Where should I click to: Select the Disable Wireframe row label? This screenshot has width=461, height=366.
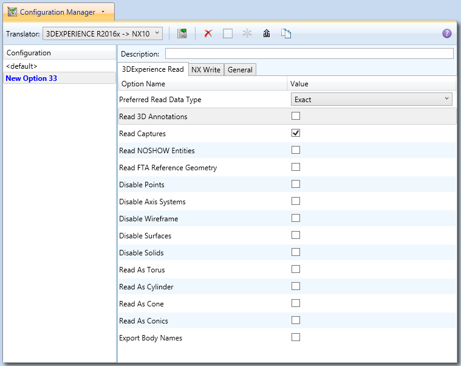point(148,219)
